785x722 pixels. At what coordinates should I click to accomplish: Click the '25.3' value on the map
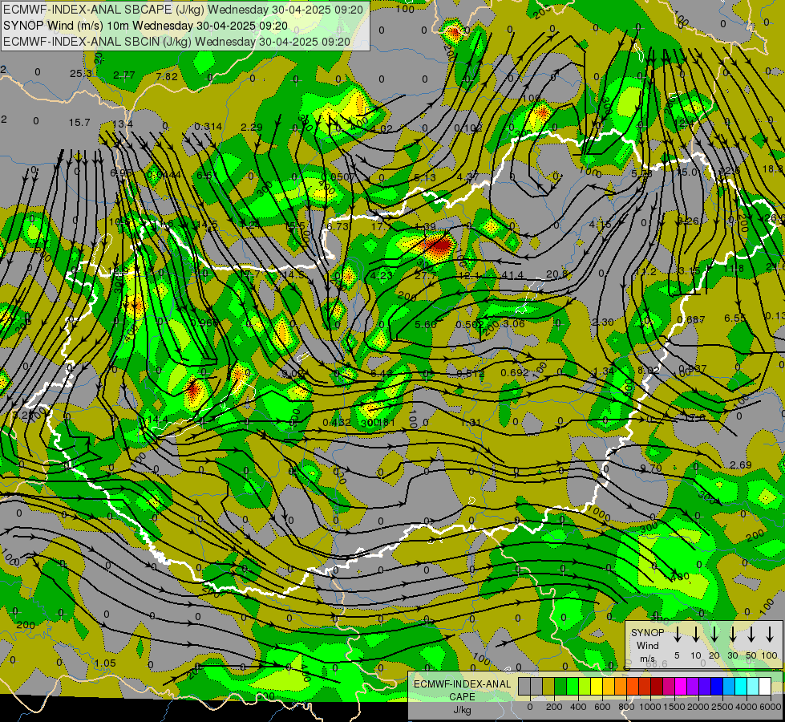tap(81, 74)
